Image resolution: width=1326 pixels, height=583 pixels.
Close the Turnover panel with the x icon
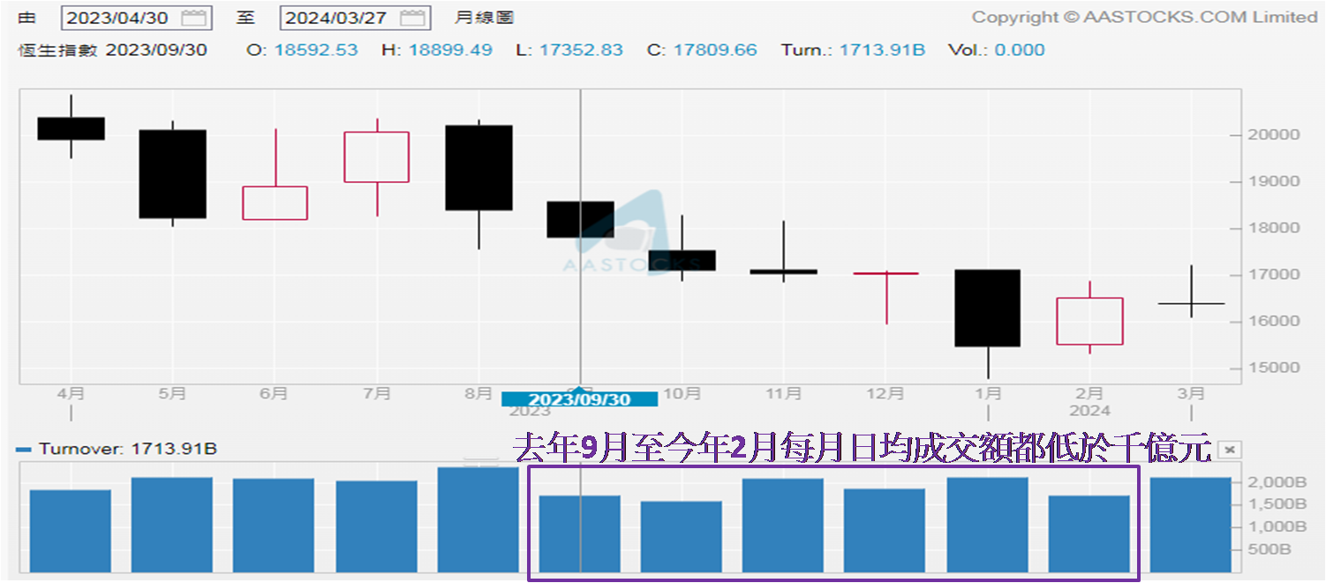click(x=1227, y=450)
